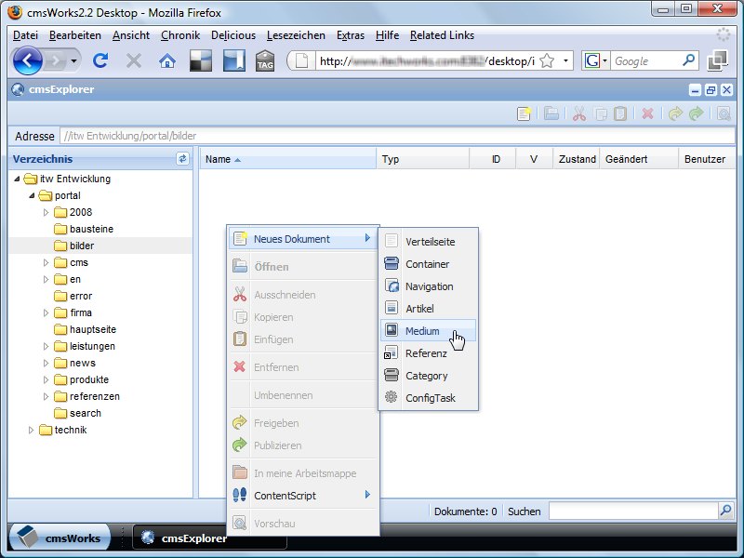
Task: Sort by the Benutzer column header
Action: click(x=707, y=159)
